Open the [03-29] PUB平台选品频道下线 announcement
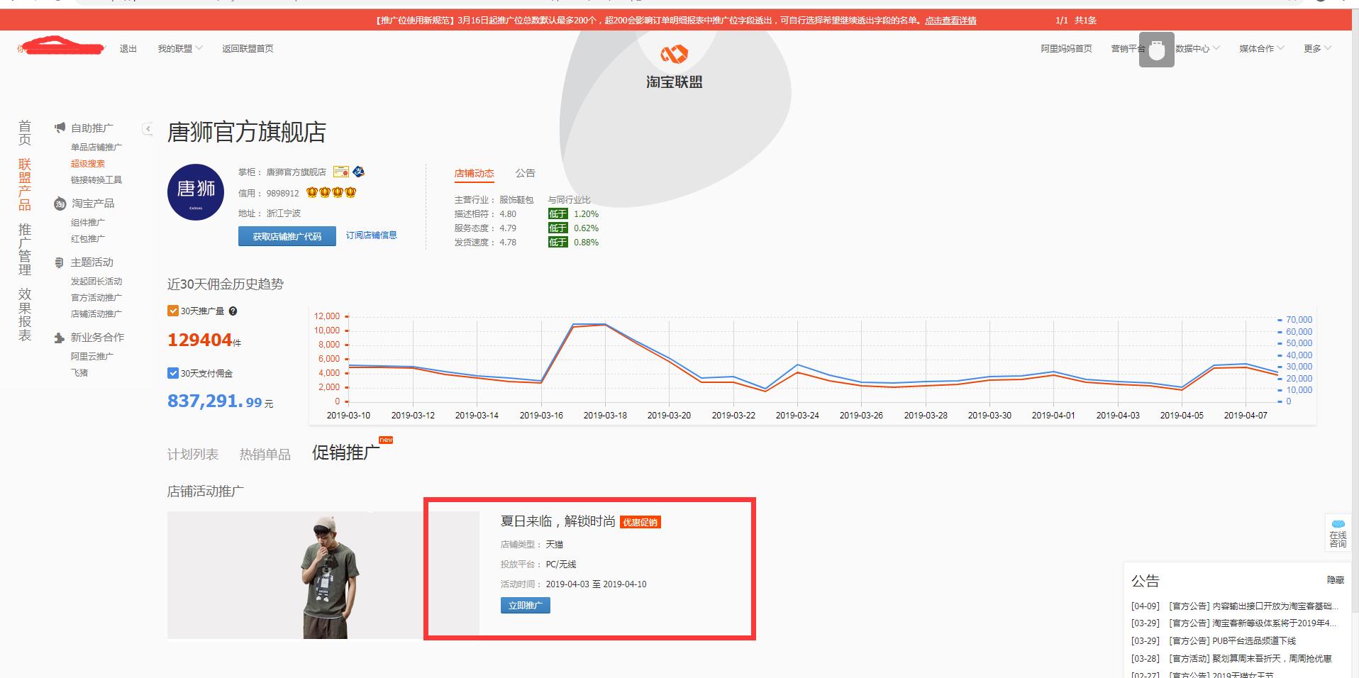The width and height of the screenshot is (1359, 678). (x=1214, y=641)
